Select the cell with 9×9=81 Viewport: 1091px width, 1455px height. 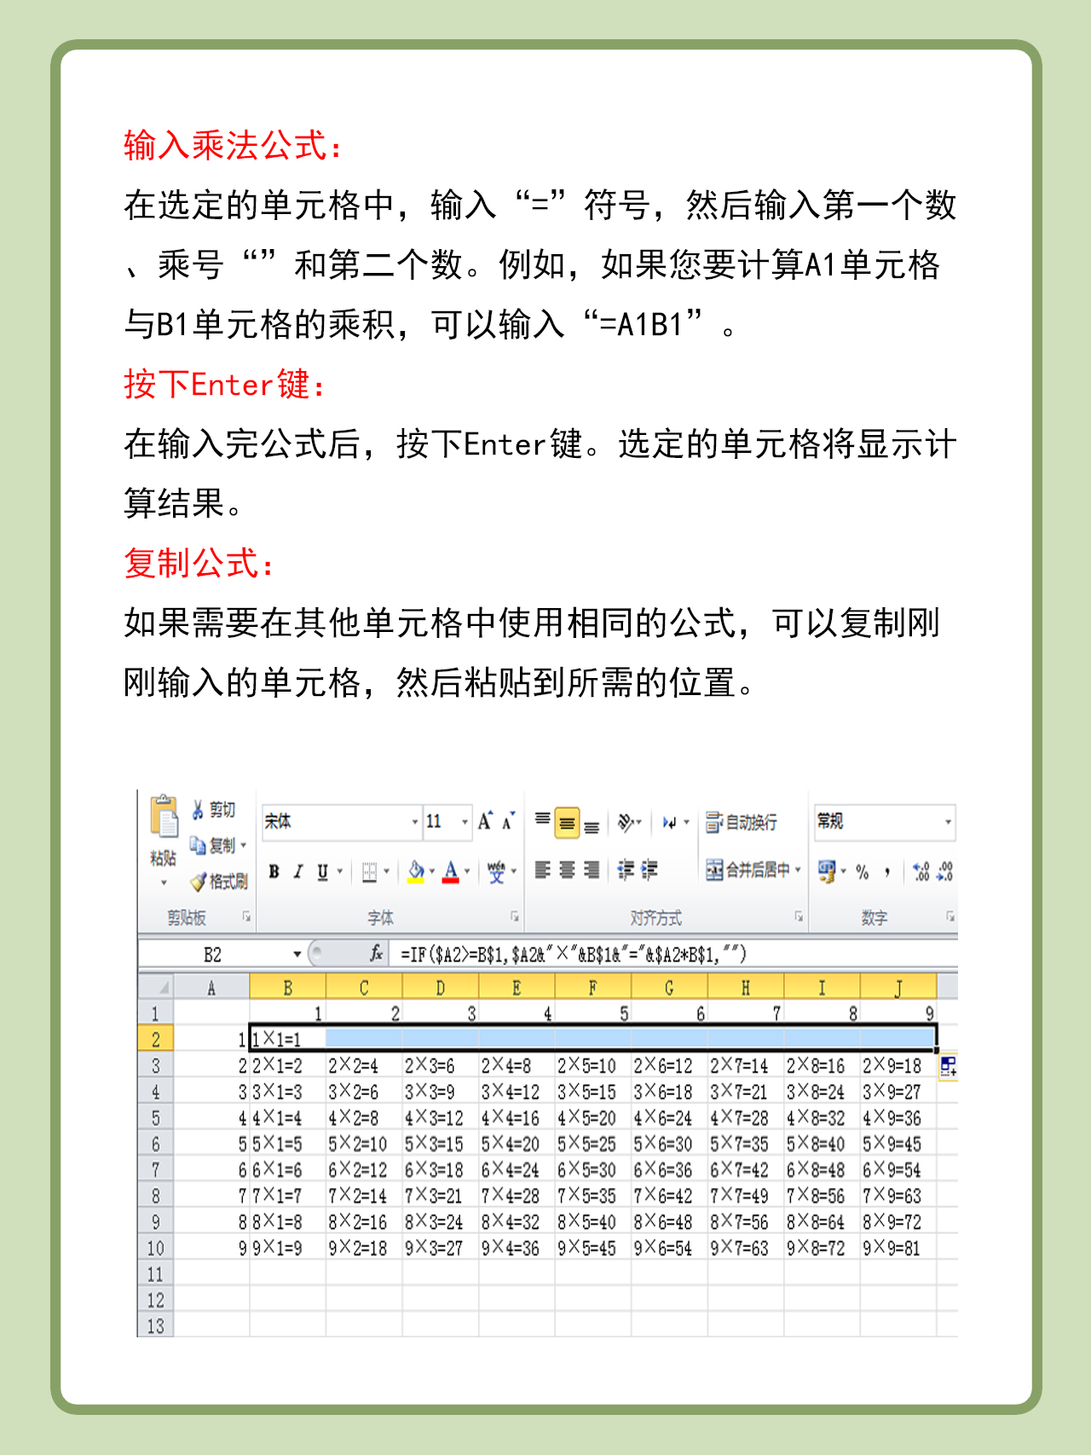898,1248
